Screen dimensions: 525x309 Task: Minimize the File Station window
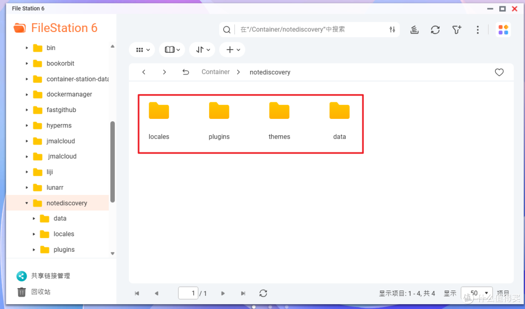tap(490, 9)
